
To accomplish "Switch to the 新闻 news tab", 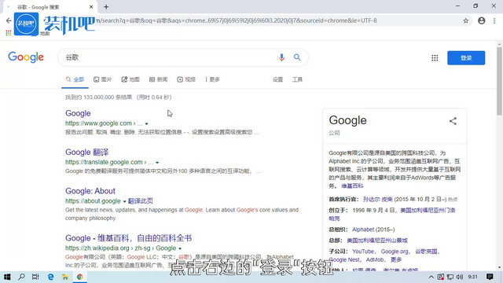I will click(159, 79).
